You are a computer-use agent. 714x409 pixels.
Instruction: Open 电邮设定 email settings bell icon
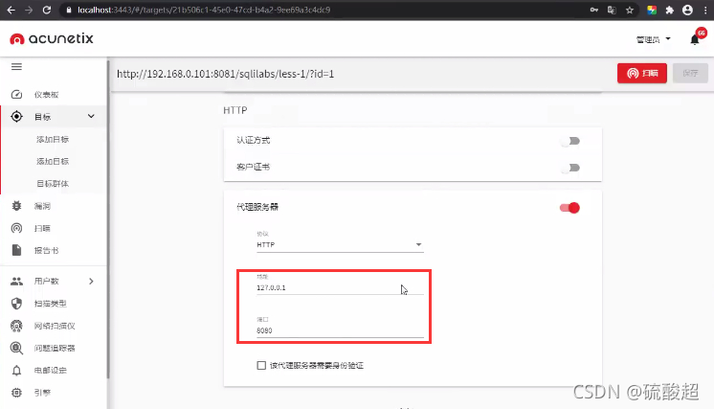16,371
